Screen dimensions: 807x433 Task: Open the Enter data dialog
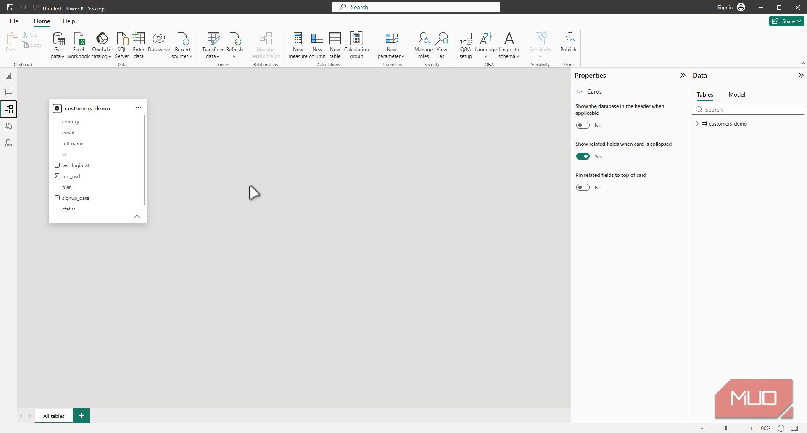(139, 45)
